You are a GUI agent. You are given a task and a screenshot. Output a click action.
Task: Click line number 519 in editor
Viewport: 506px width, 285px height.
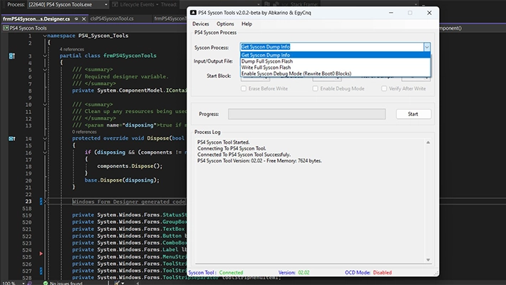click(27, 216)
